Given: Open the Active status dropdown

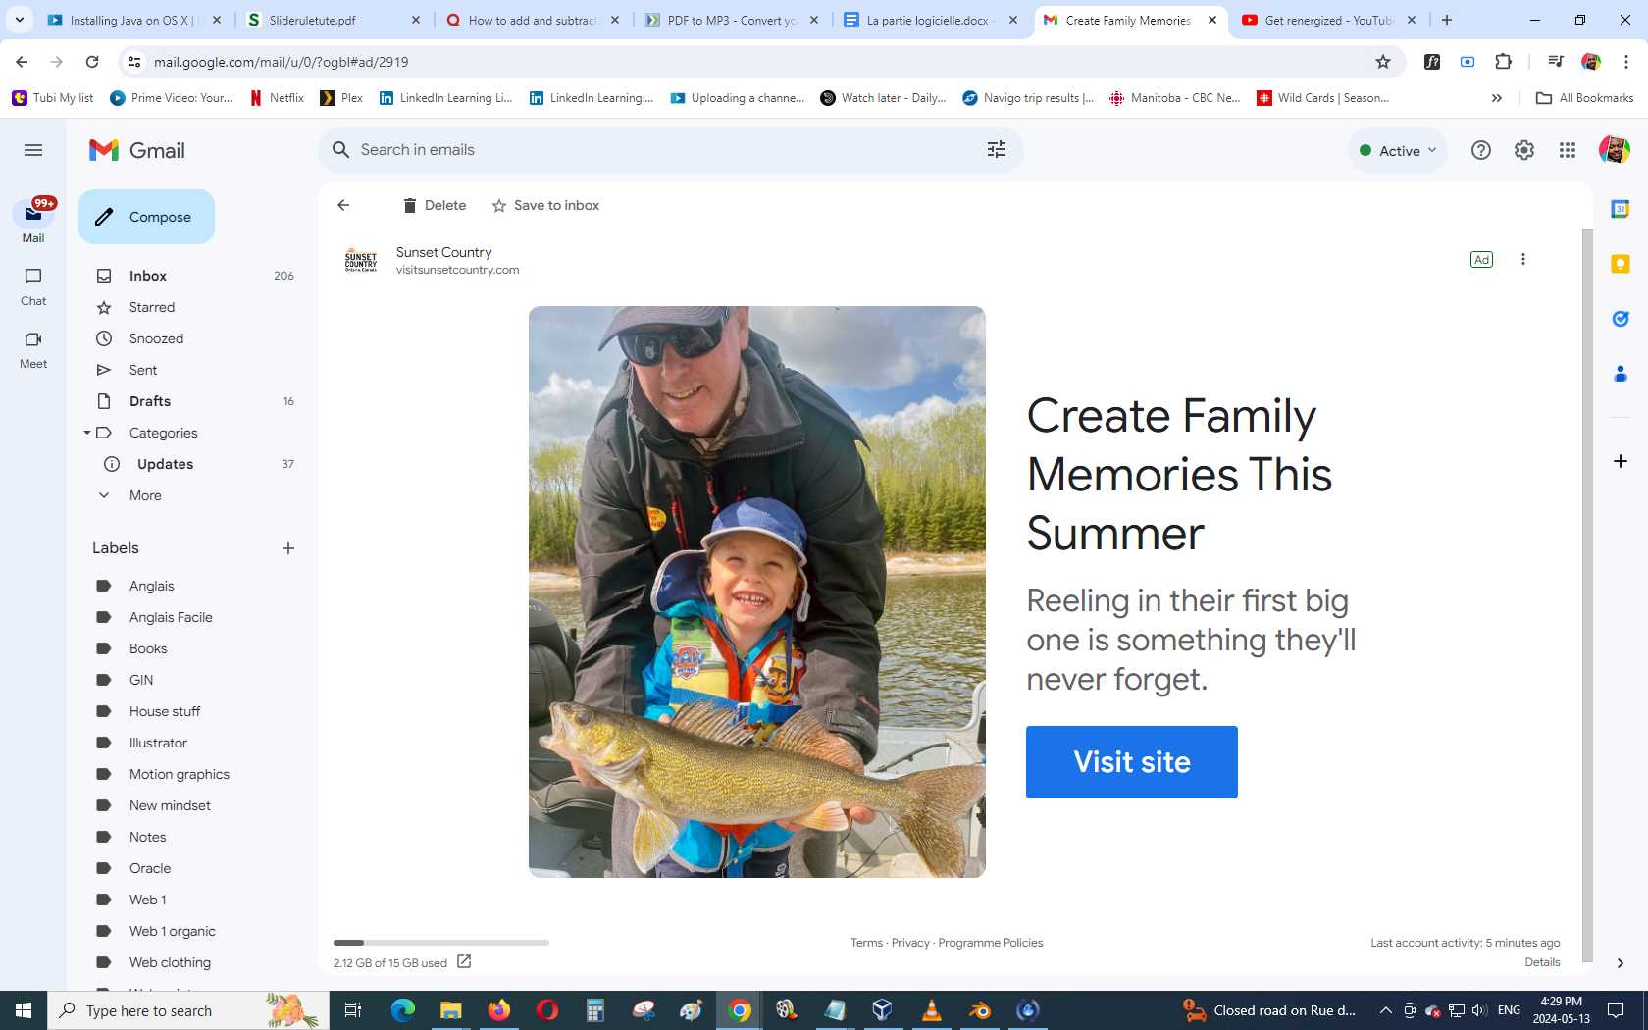Looking at the screenshot, I should [1398, 151].
